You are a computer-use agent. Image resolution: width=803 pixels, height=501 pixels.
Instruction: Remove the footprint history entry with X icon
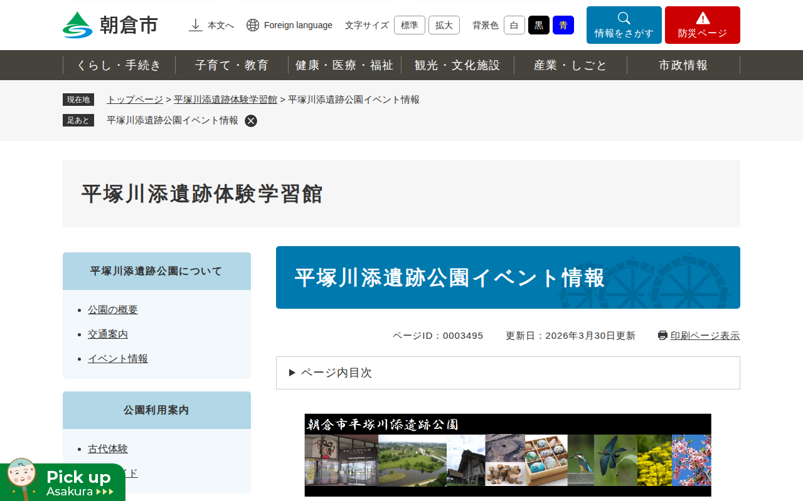click(251, 121)
